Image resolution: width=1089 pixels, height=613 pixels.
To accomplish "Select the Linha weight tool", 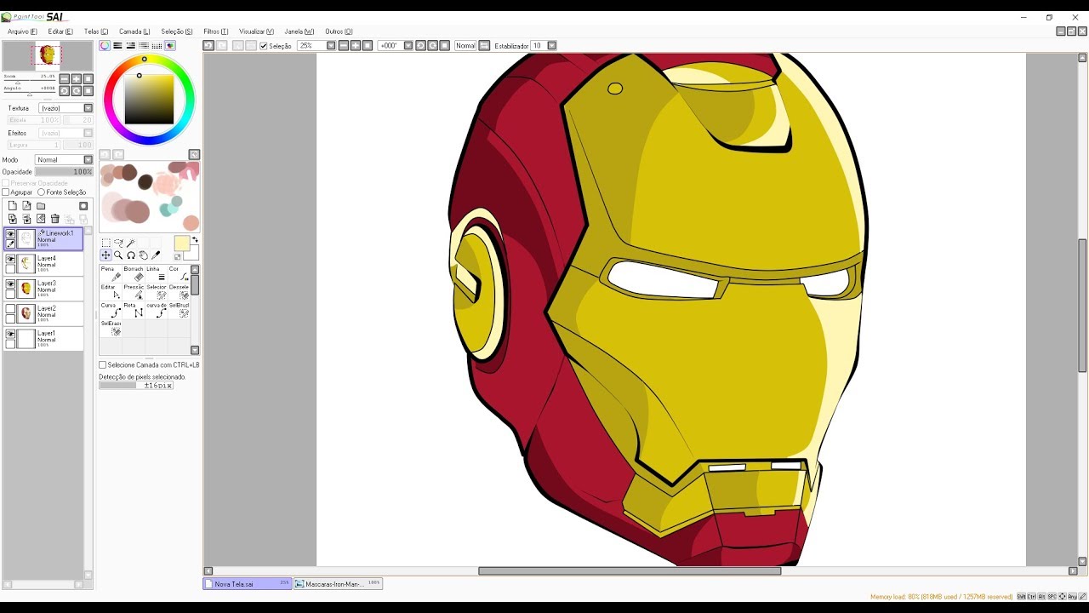I will click(x=157, y=273).
